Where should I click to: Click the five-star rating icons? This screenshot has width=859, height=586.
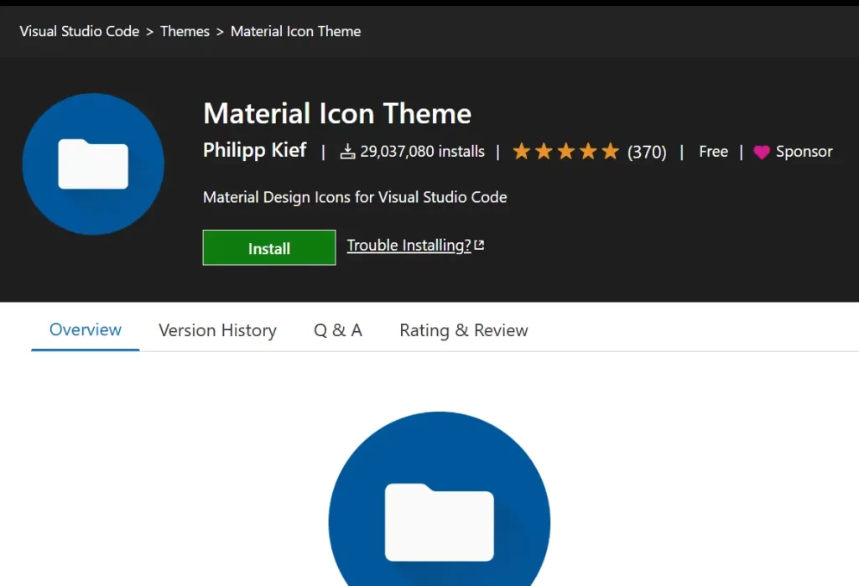coord(565,151)
